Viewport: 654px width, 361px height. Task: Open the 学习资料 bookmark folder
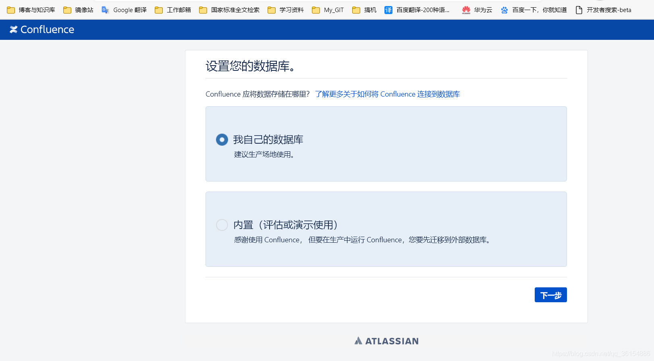(x=286, y=10)
